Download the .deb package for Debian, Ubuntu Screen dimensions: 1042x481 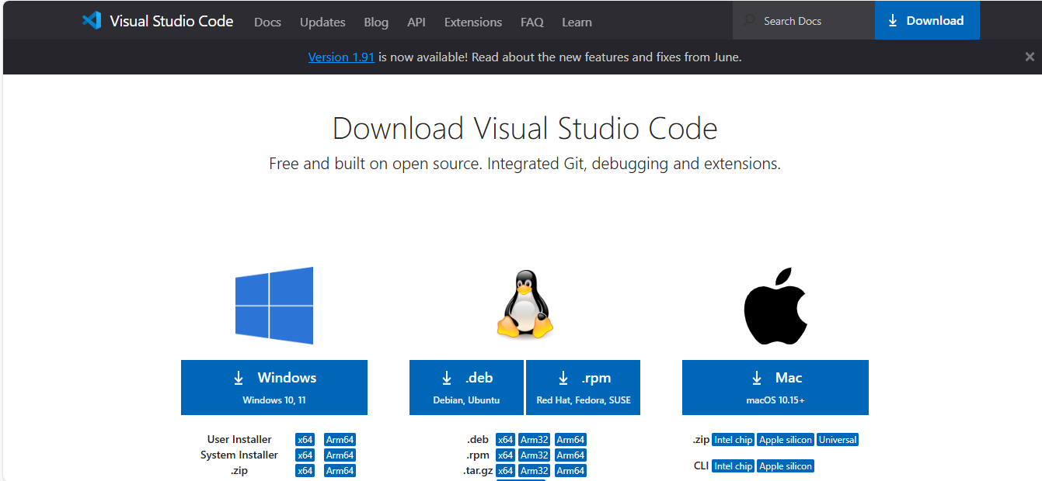[x=466, y=387]
